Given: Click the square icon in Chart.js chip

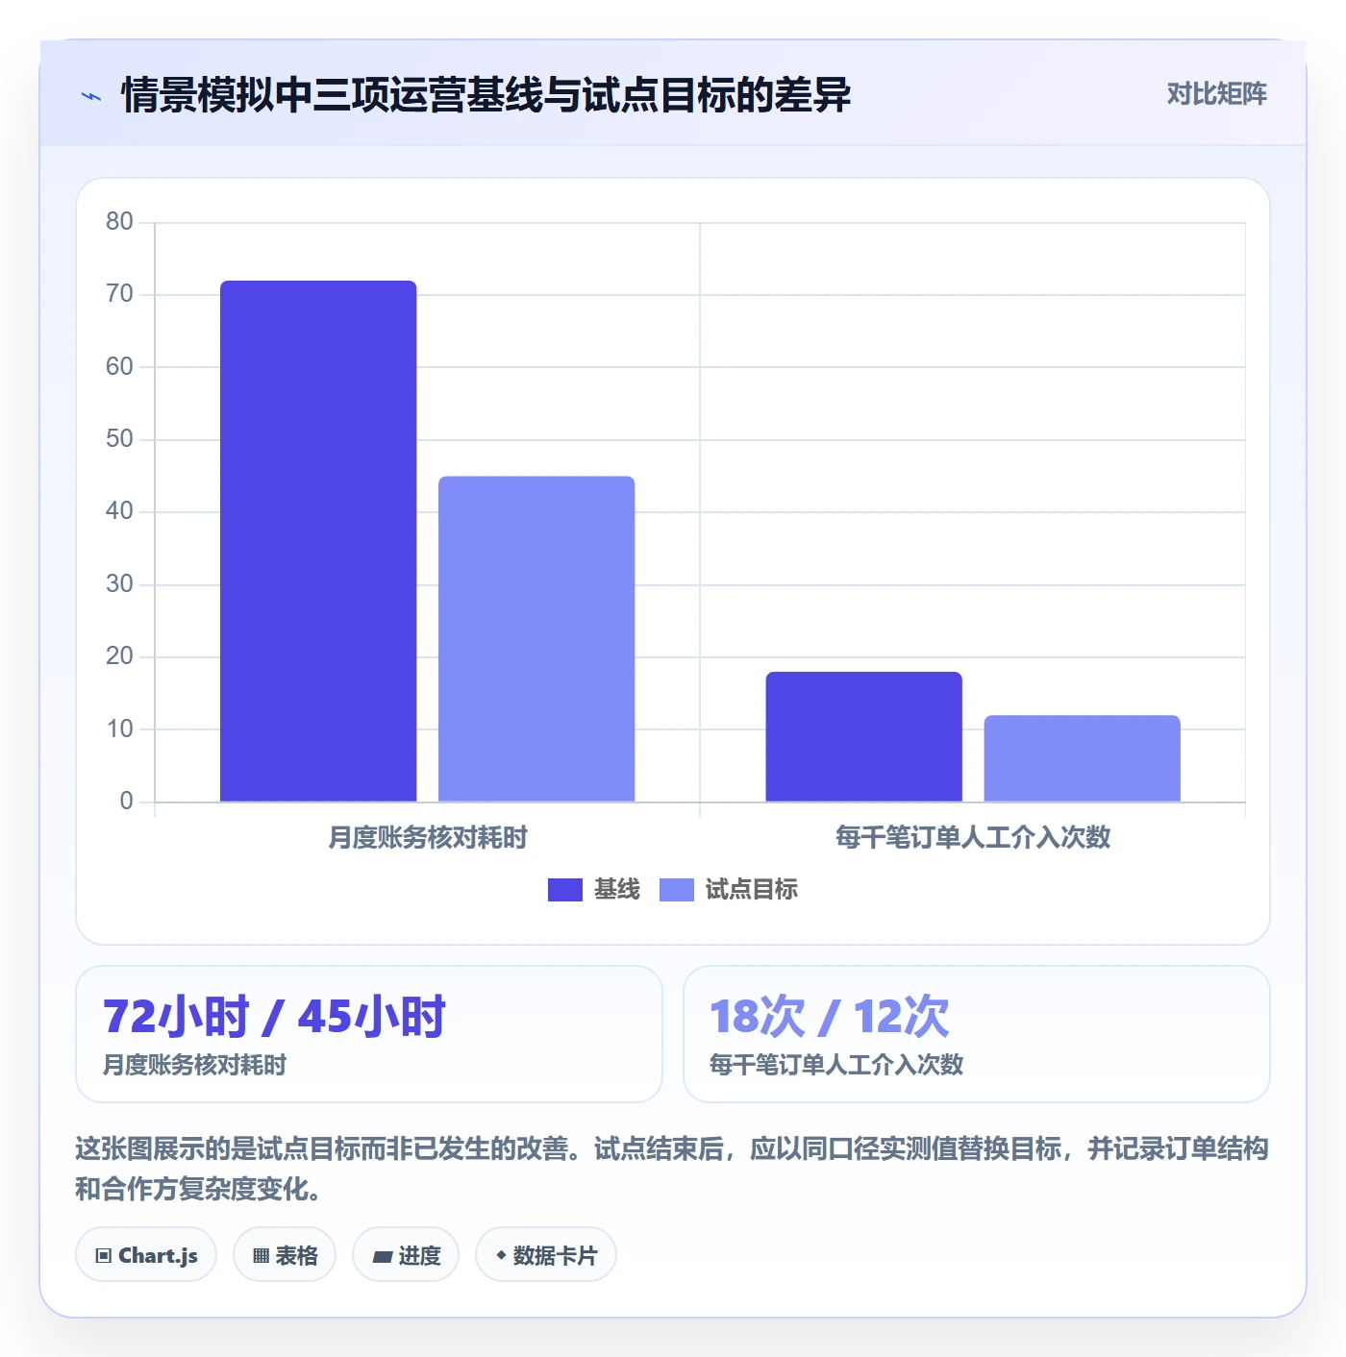Looking at the screenshot, I should click(104, 1256).
